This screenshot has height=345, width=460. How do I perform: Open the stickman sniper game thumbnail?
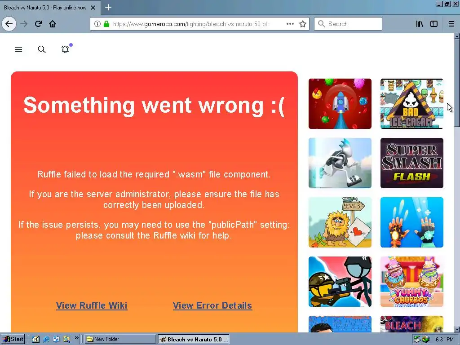point(340,282)
